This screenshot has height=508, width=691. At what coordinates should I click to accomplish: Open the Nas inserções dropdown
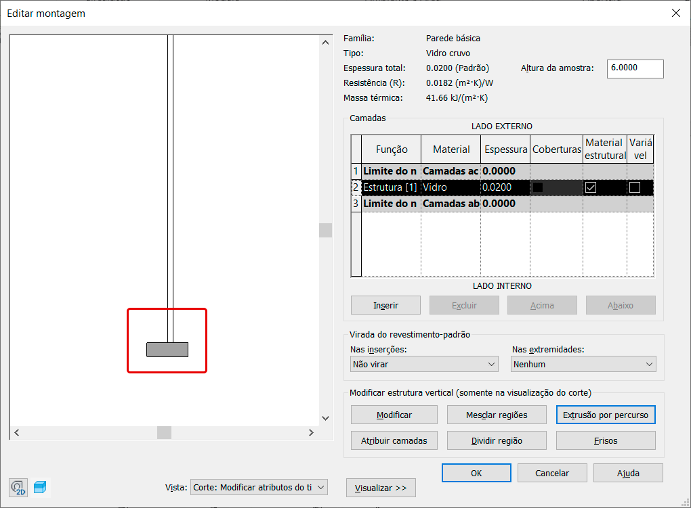click(x=424, y=364)
